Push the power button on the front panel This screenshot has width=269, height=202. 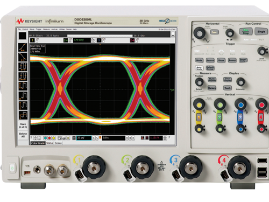12,168
